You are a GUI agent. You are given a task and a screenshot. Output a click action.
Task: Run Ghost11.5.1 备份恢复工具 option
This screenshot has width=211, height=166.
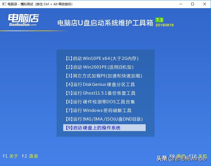(101, 93)
